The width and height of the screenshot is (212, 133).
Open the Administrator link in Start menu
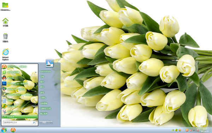click(x=46, y=72)
